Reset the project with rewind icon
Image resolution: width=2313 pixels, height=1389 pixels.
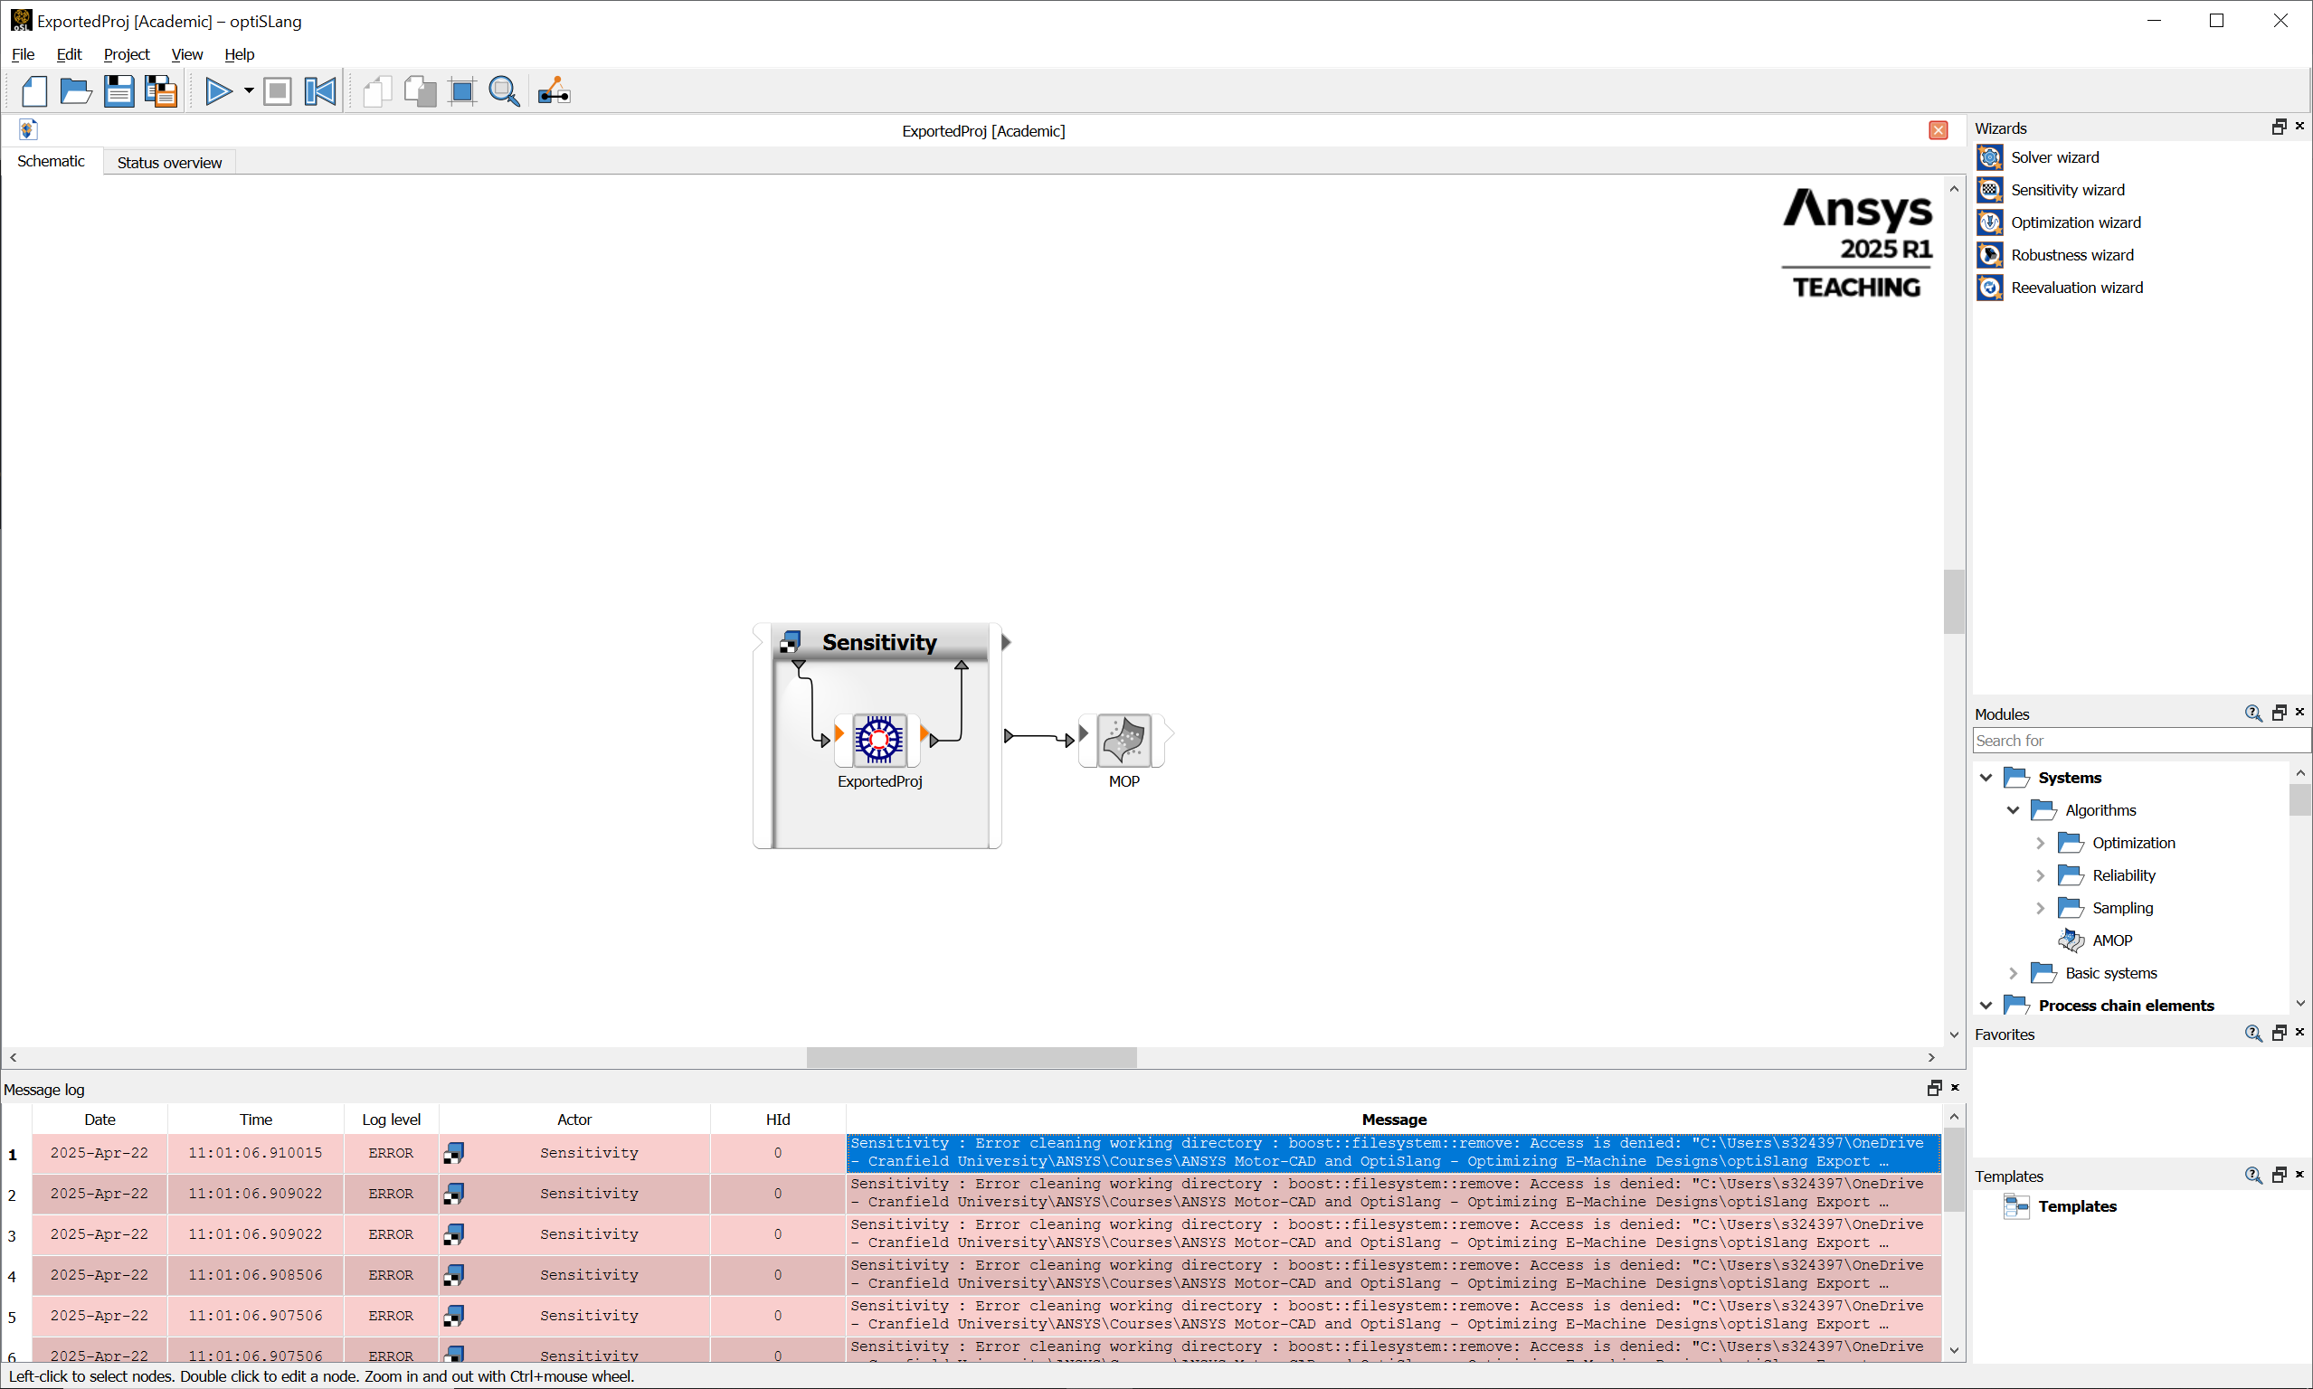point(320,90)
